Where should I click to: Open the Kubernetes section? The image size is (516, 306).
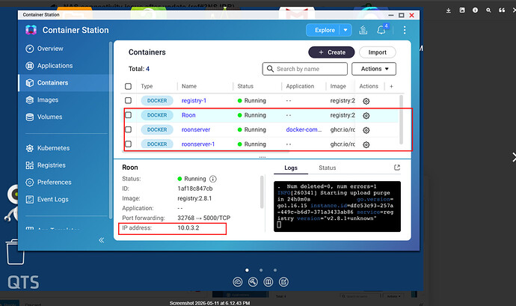[47, 148]
